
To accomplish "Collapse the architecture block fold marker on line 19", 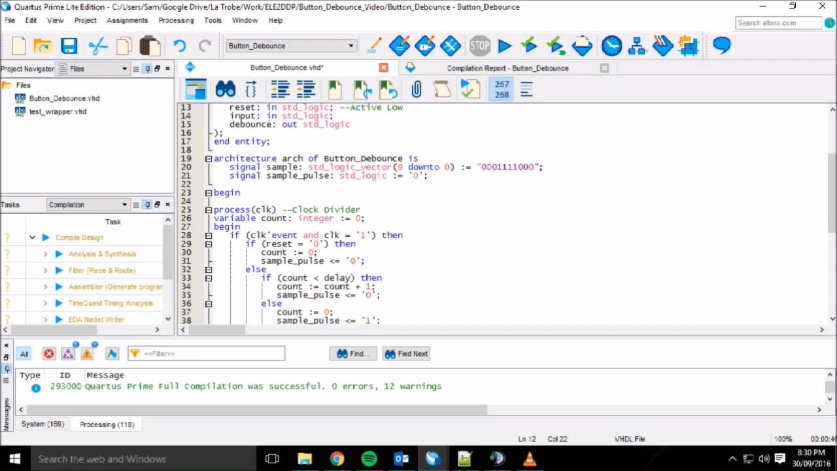I will [208, 158].
